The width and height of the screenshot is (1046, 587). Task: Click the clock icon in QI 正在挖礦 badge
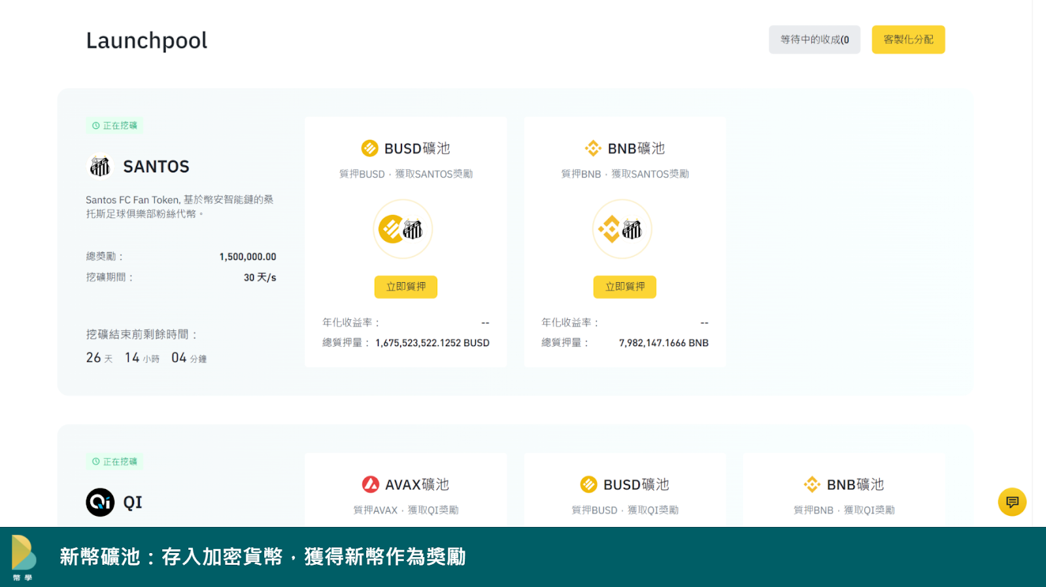click(x=96, y=462)
